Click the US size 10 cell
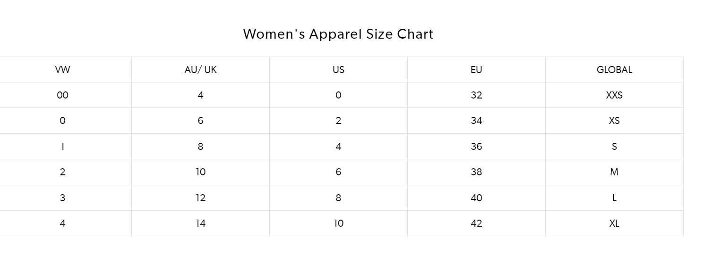The width and height of the screenshot is (711, 271). (338, 223)
